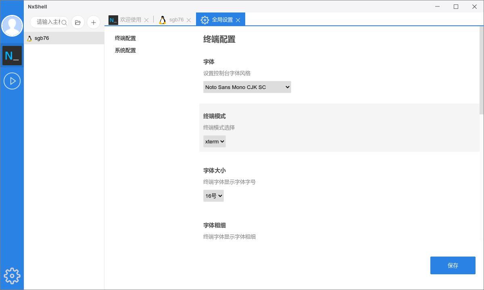484x290 pixels.
Task: Switch to the 欢迎使用 tab
Action: [130, 20]
